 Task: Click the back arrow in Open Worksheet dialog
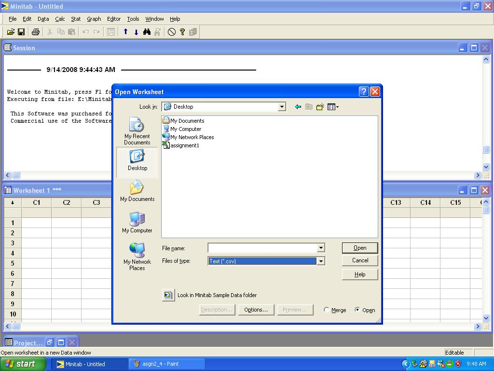[x=298, y=107]
